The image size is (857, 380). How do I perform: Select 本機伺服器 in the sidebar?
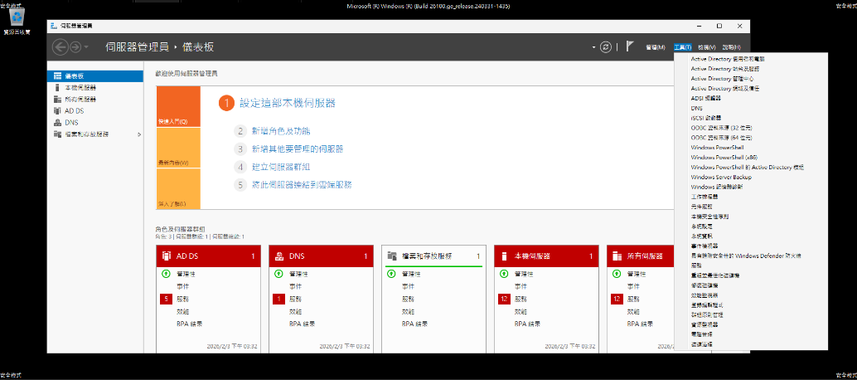[x=95, y=87]
